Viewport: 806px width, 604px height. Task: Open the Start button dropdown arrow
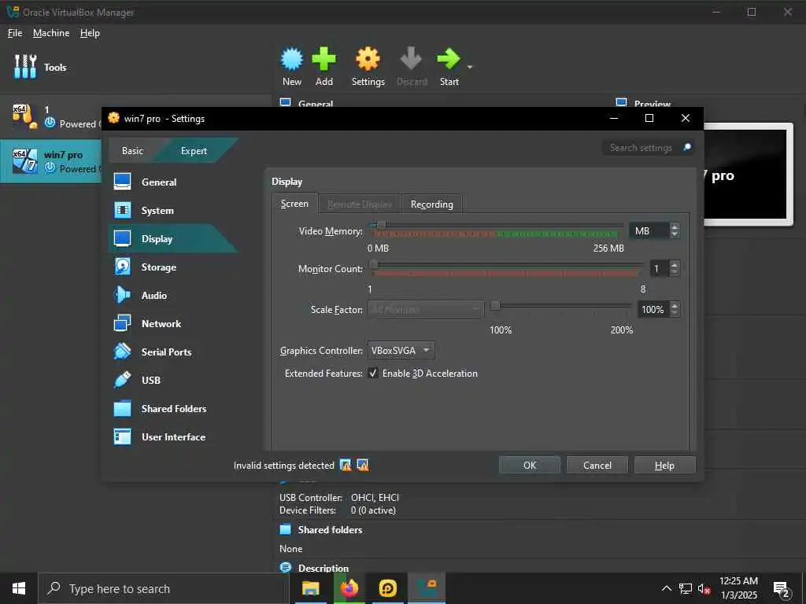[469, 67]
